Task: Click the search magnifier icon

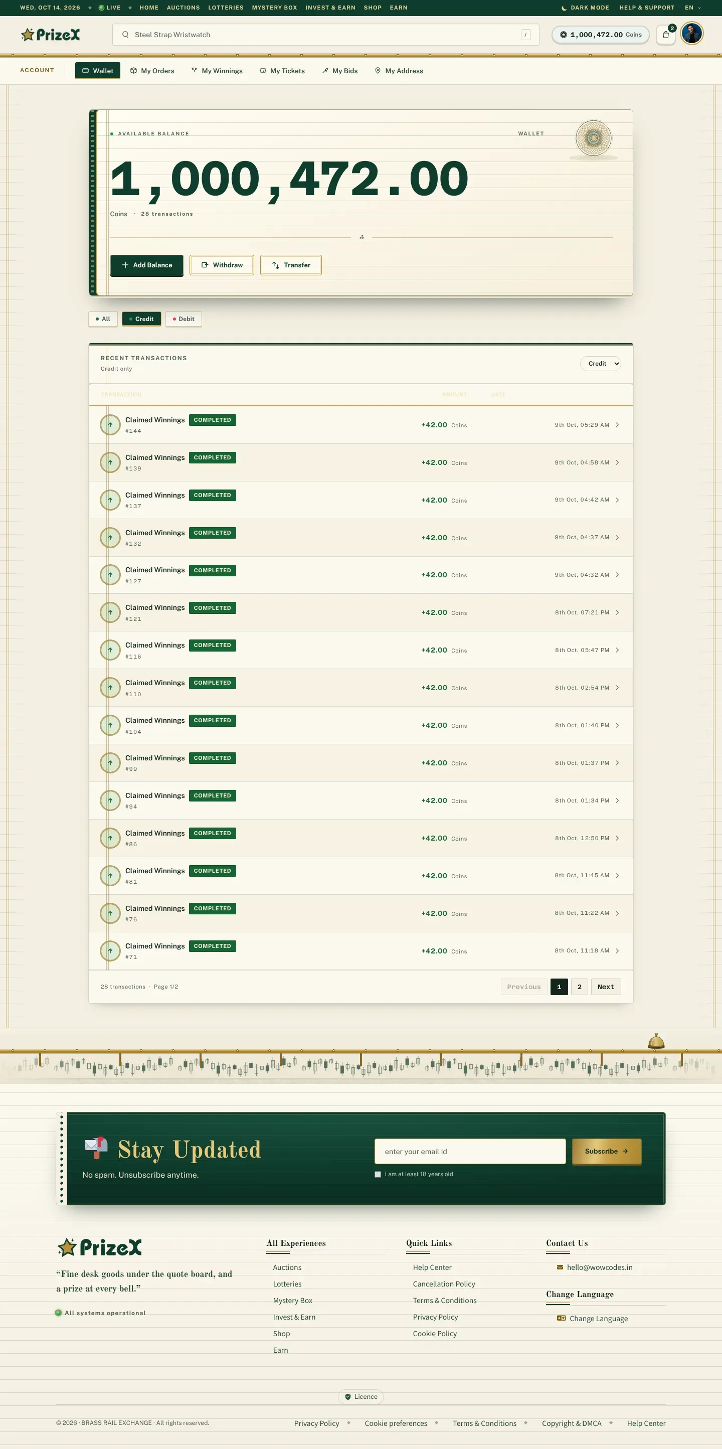Action: (x=125, y=34)
